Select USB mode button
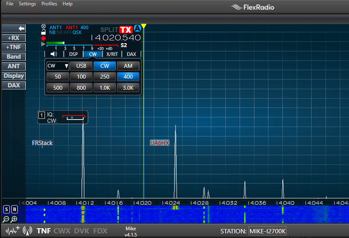This screenshot has height=238, width=349. 81,66
